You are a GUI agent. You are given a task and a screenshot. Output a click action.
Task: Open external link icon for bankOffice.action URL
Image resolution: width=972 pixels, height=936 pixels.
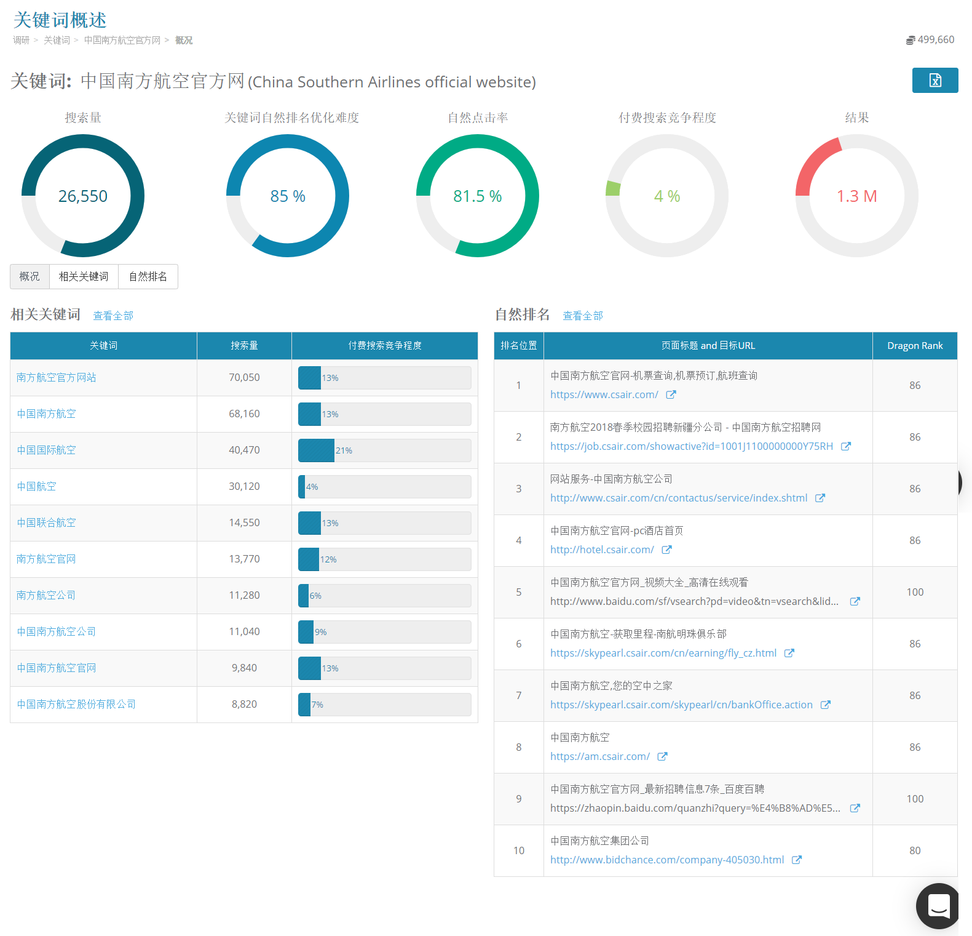tap(826, 705)
